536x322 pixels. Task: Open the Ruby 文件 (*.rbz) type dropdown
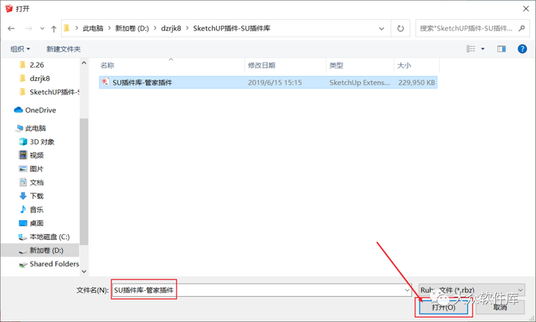pos(472,290)
